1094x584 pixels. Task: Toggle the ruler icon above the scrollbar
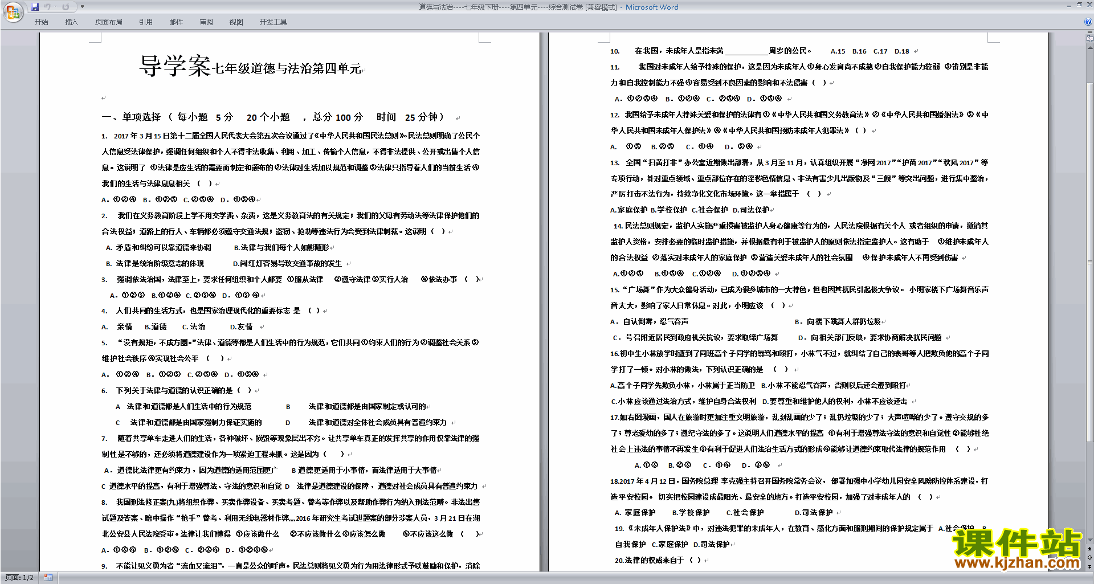click(1089, 39)
